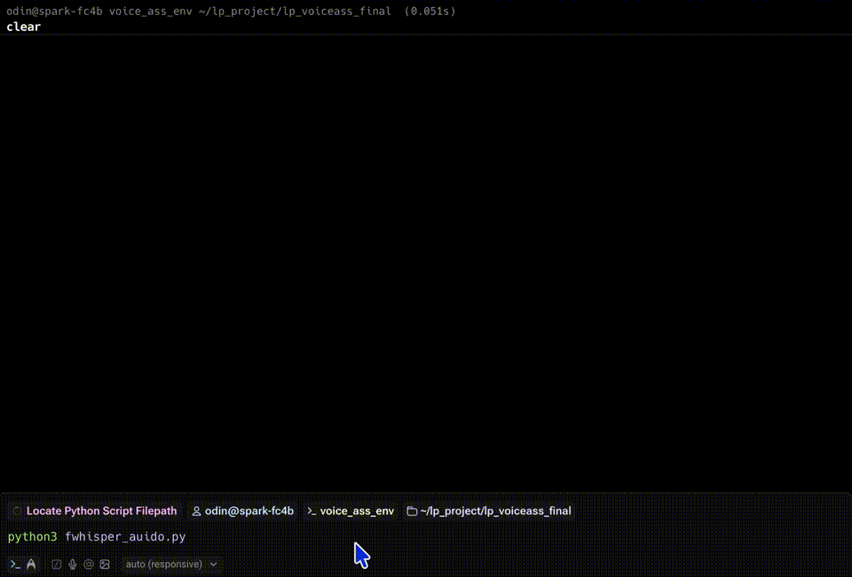Click the fwhisper_auido.py filename in the input
This screenshot has width=852, height=577.
point(125,536)
